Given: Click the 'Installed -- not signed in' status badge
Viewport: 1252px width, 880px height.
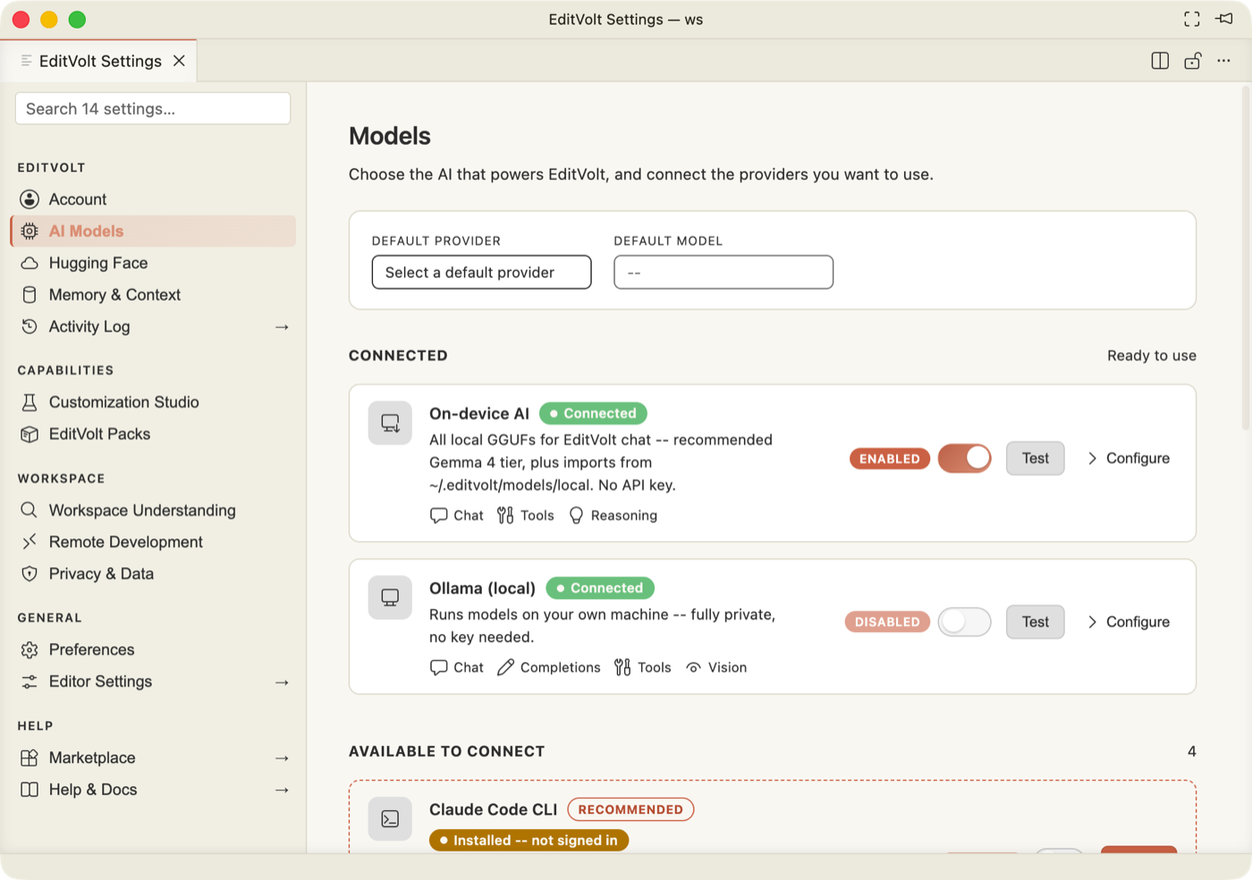Looking at the screenshot, I should coord(529,841).
